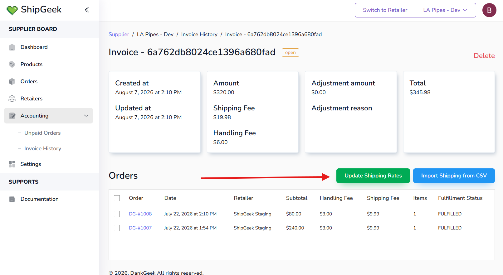Click the Orders box icon
Image resolution: width=503 pixels, height=275 pixels.
point(12,82)
